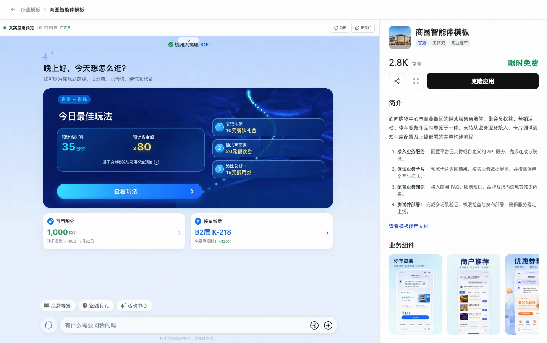Click the 刷新 refresh button
Image resolution: width=547 pixels, height=343 pixels.
340,28
